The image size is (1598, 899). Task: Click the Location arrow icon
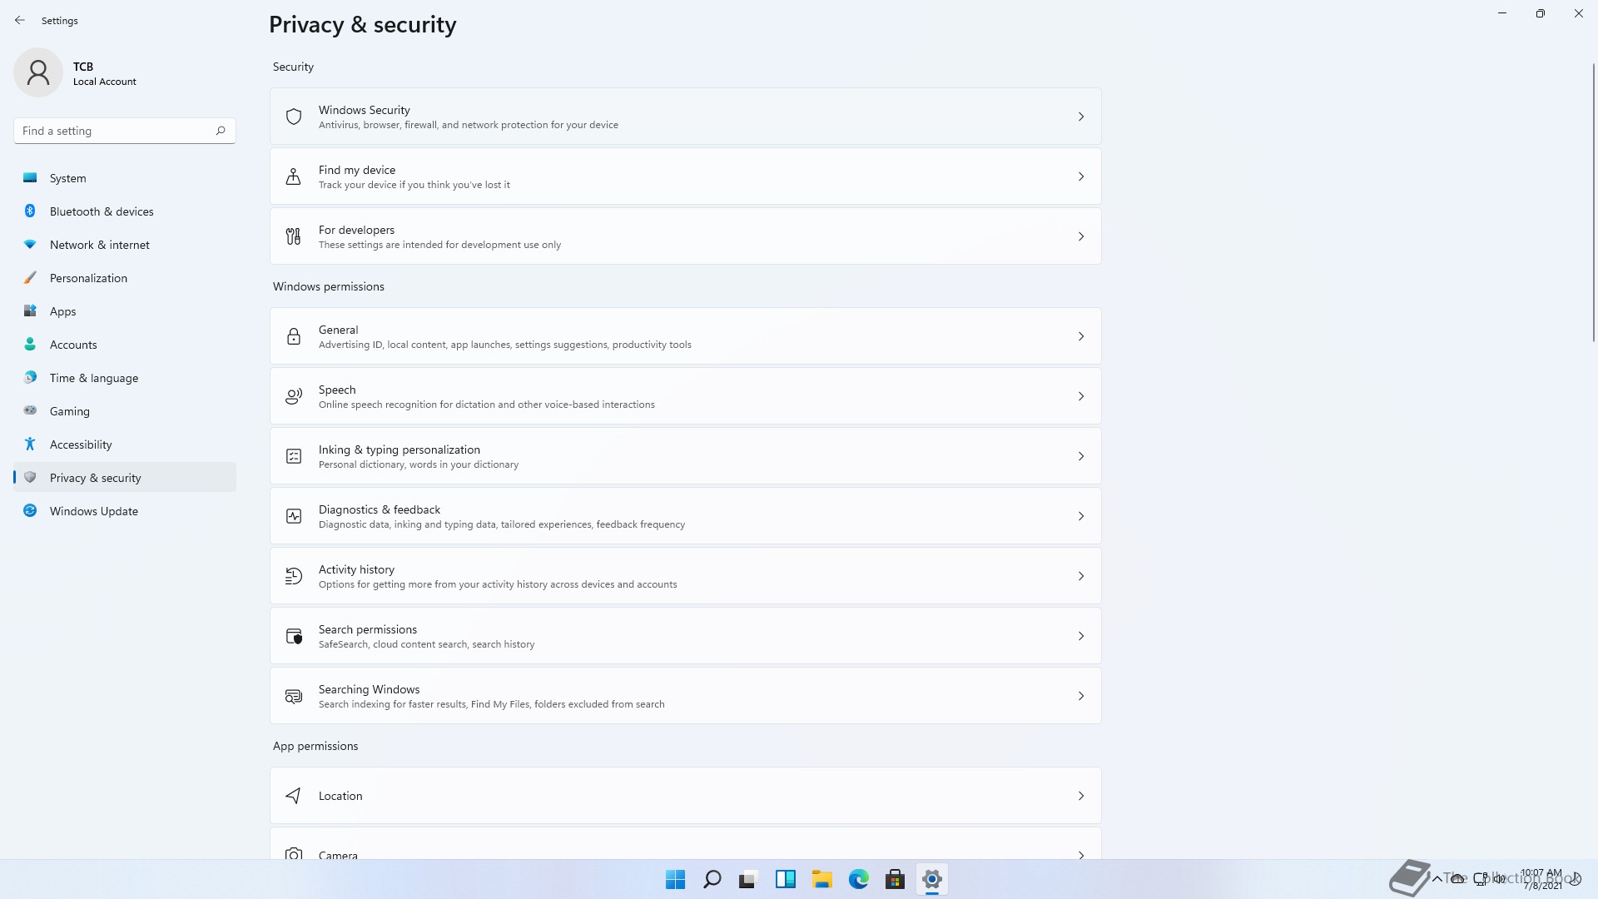[294, 796]
